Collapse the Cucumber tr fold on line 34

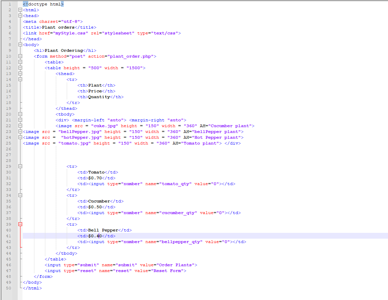[x=20, y=195]
